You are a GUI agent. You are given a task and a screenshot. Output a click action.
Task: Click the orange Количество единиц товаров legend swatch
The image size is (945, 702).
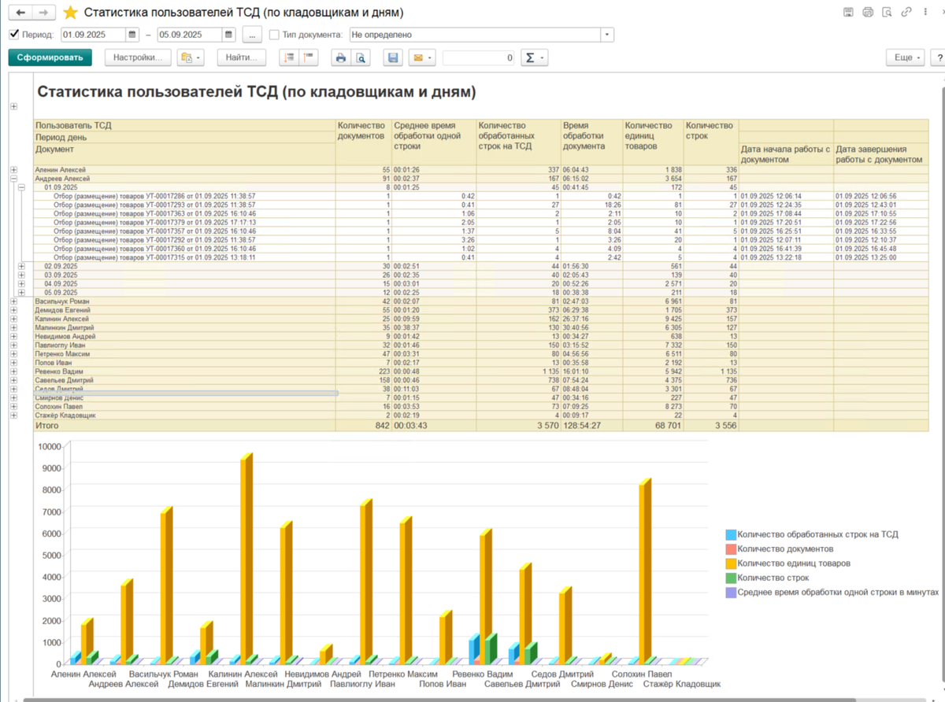(x=730, y=563)
